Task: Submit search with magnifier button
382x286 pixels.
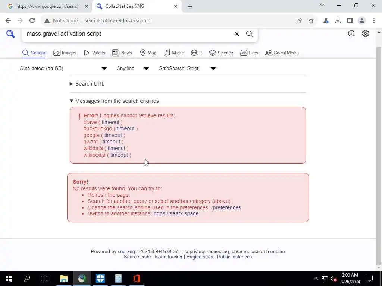Action: [249, 34]
